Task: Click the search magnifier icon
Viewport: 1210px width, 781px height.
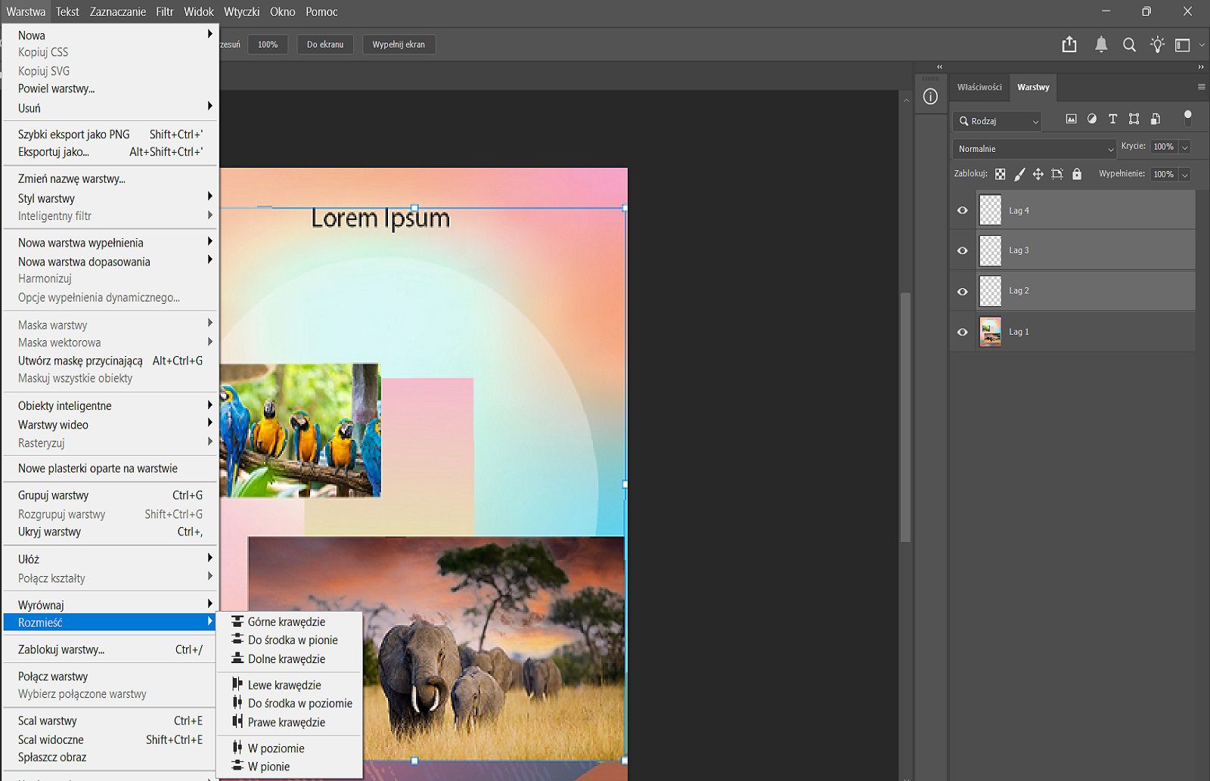Action: pyautogui.click(x=1129, y=45)
